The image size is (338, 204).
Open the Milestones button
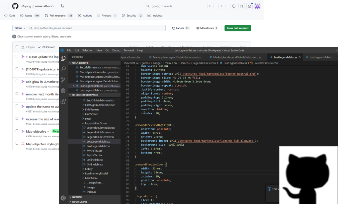[x=207, y=28]
